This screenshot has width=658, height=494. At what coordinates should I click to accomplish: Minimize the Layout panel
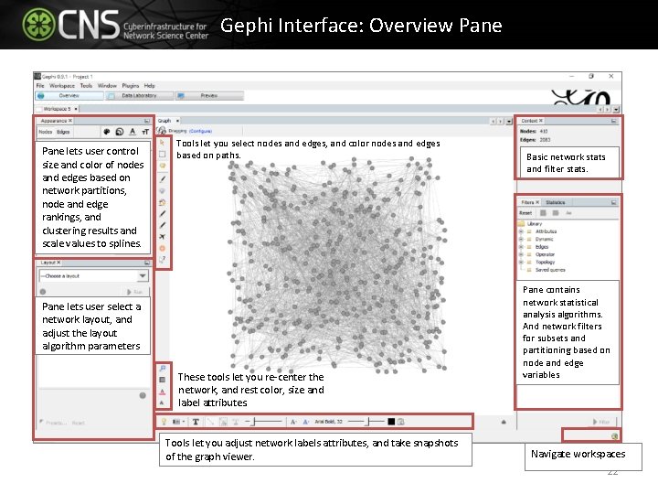(147, 263)
